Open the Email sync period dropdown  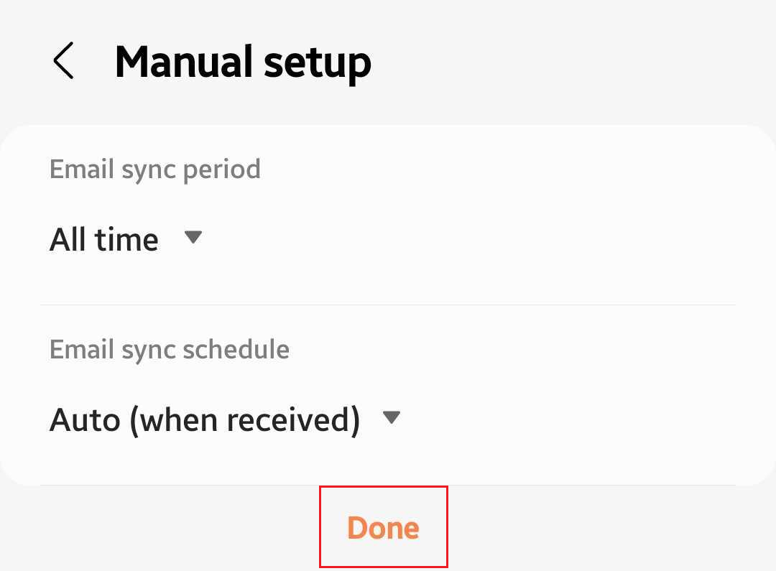[126, 238]
